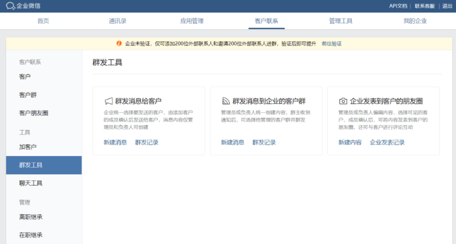This screenshot has width=456, height=244.
Task: Open 客户朋友圈 from the sidebar
Action: pyautogui.click(x=33, y=113)
